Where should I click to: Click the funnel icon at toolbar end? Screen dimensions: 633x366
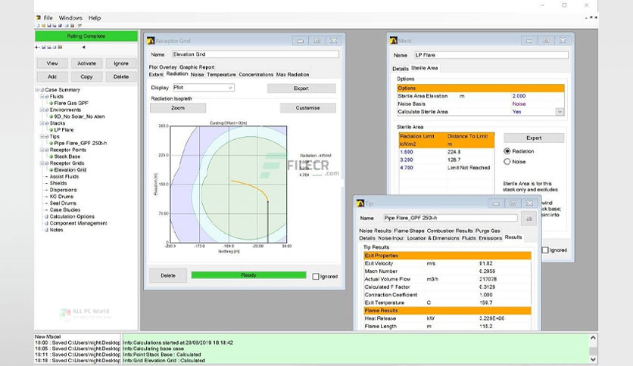[80, 26]
